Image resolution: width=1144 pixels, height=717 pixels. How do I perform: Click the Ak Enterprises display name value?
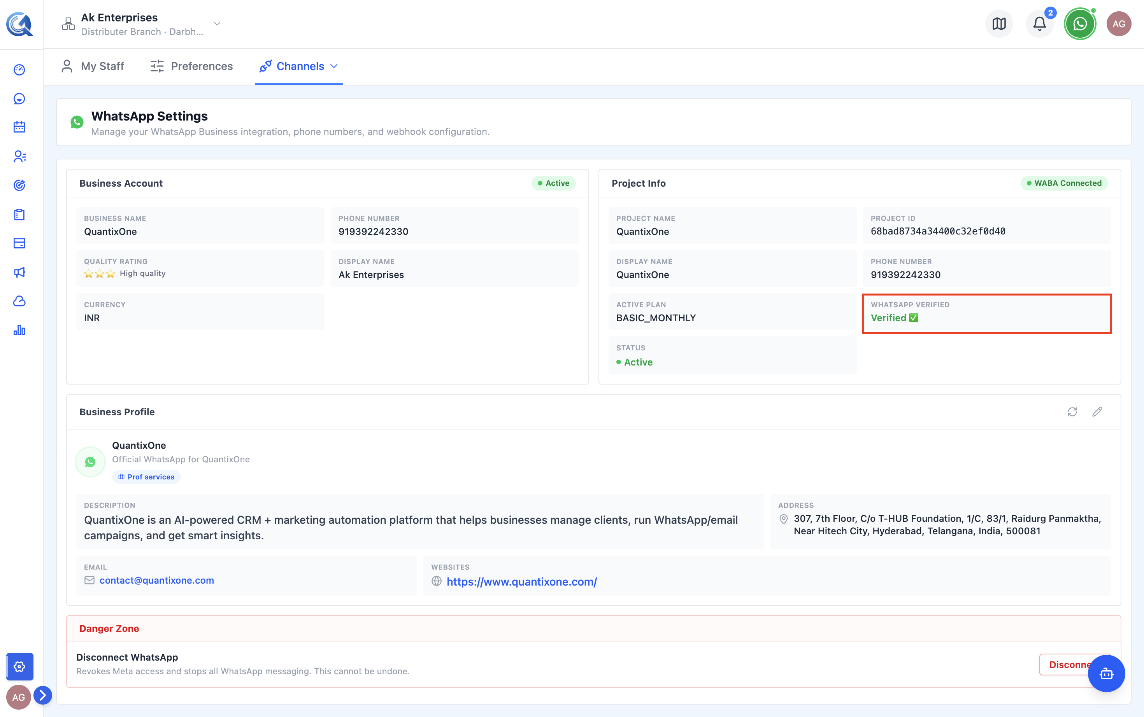371,275
